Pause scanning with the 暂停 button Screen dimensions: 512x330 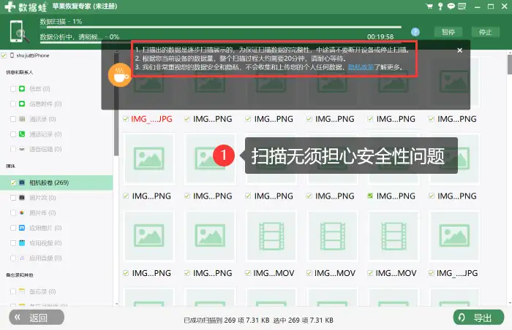[448, 32]
